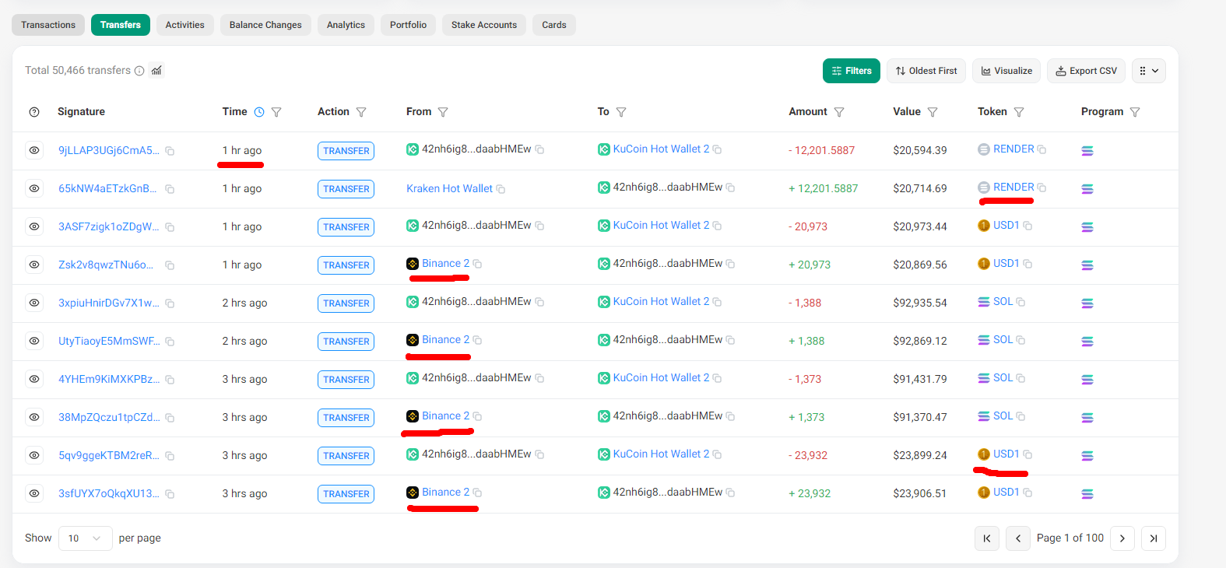Image resolution: width=1226 pixels, height=568 pixels.
Task: Go to the next page arrow
Action: coord(1122,538)
